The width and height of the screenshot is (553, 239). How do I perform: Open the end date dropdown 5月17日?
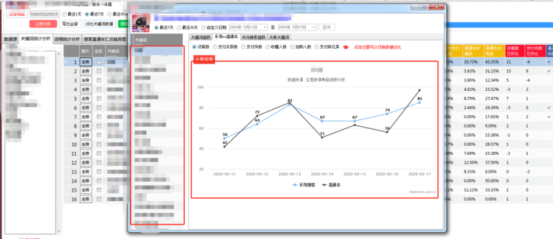pos(297,27)
